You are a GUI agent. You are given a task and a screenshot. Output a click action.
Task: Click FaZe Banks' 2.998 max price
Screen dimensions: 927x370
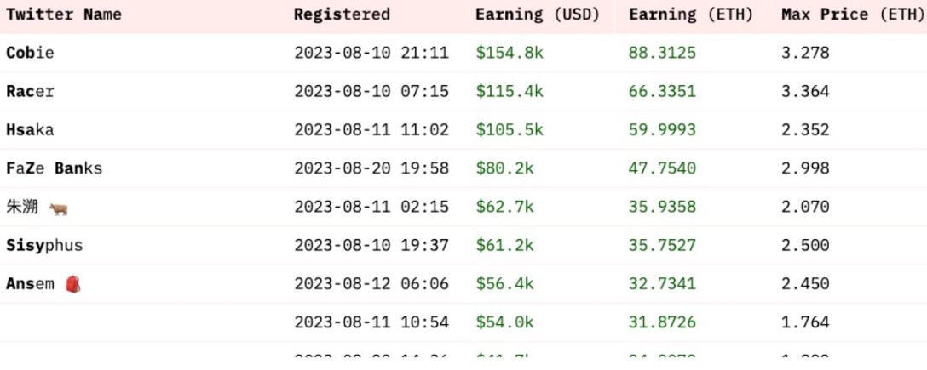[x=805, y=168]
